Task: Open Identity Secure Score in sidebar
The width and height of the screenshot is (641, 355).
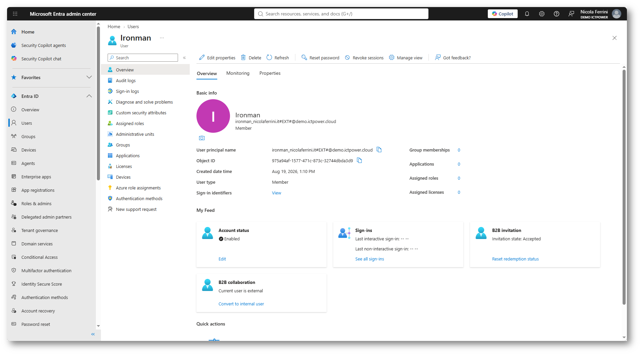Action: (x=42, y=284)
